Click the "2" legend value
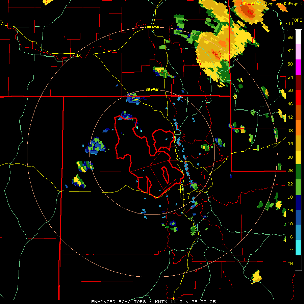Image resolution: width=304 pixels, height=304 pixels. (x=292, y=251)
